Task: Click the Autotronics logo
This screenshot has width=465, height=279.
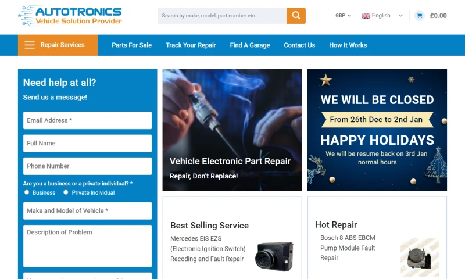Action: (70, 16)
